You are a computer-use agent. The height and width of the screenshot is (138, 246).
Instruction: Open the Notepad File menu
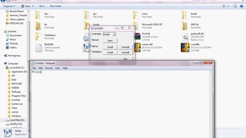tap(34, 68)
